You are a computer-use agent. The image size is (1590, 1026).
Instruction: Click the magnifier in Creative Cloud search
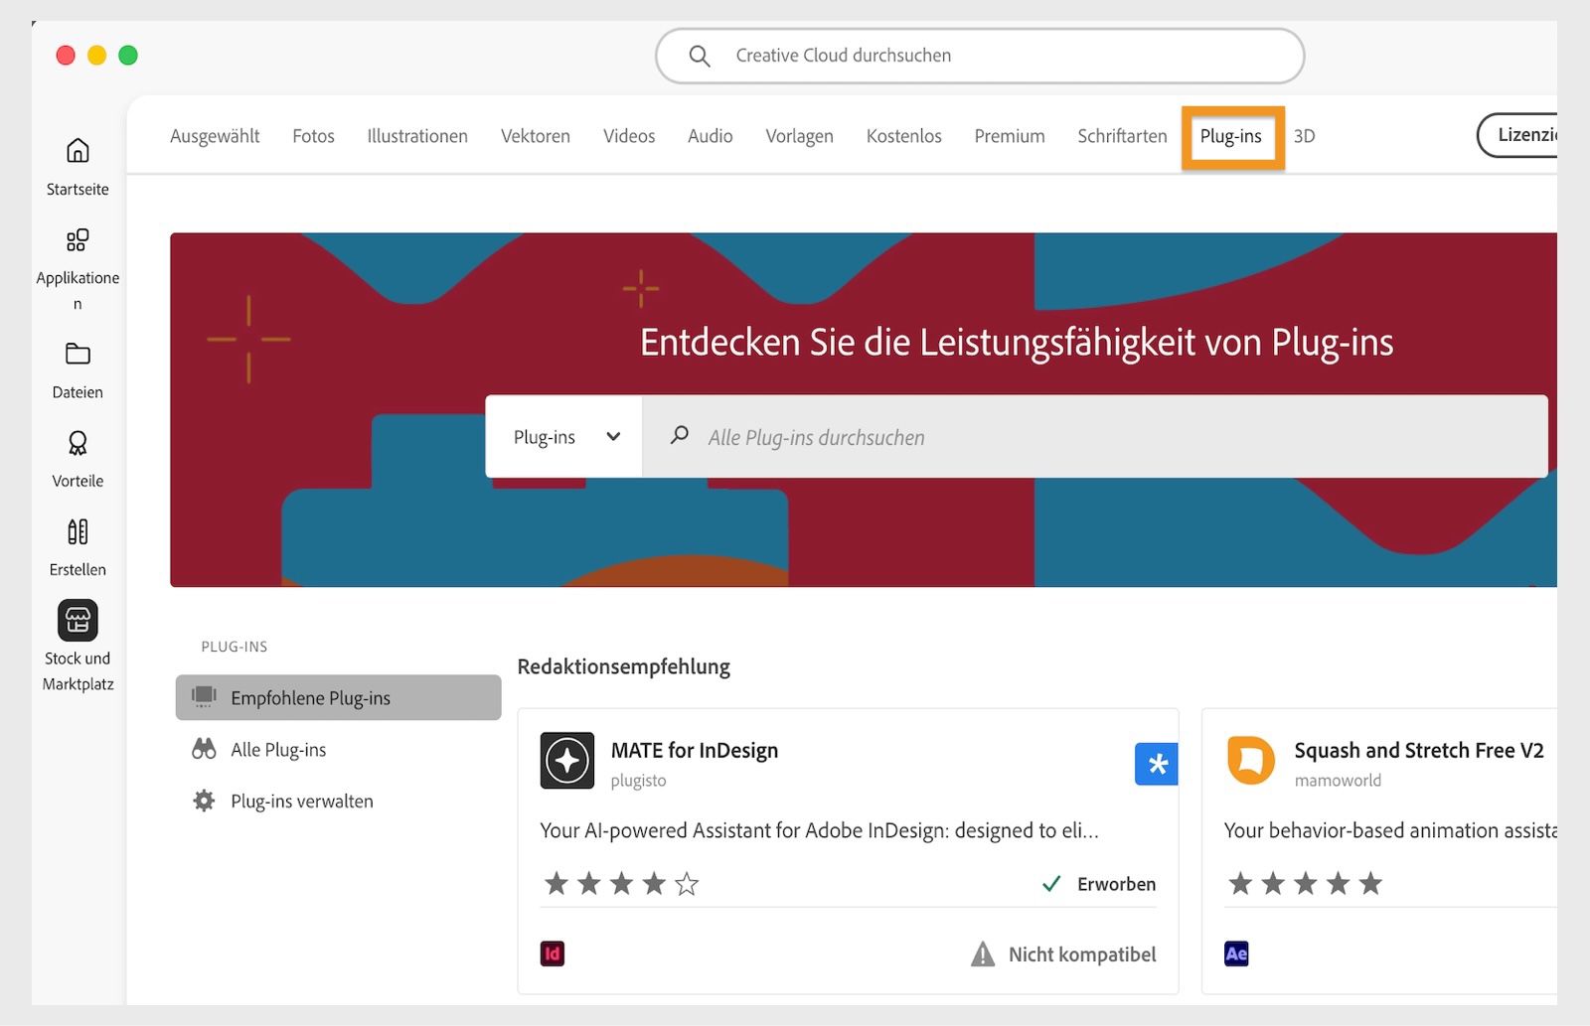pyautogui.click(x=700, y=57)
